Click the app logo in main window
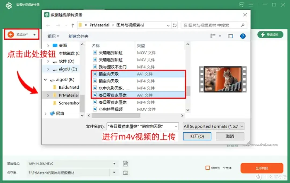This screenshot has height=183, width=290. click(9, 5)
